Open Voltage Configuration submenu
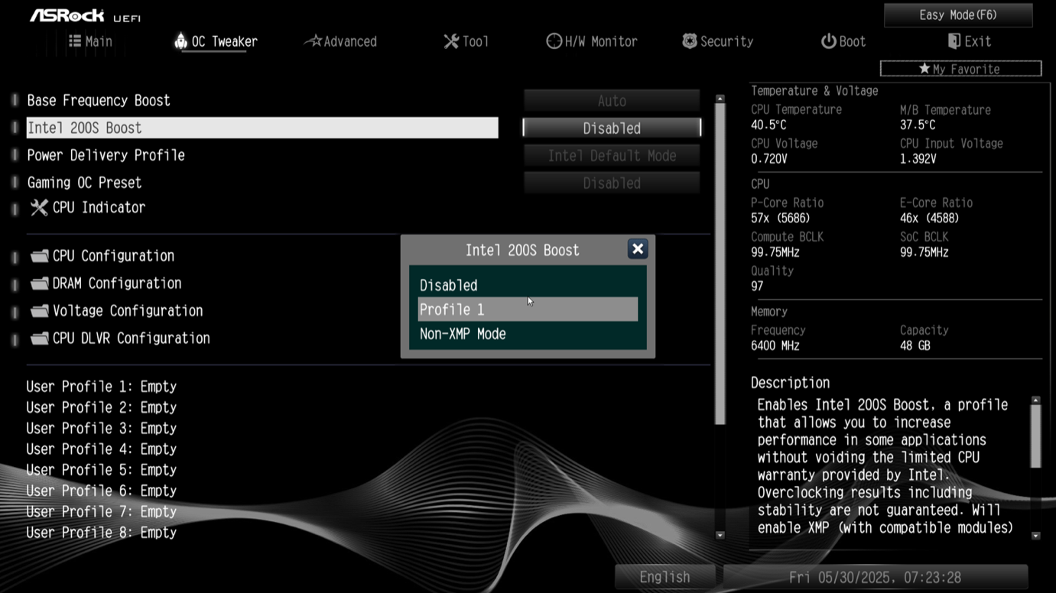The width and height of the screenshot is (1056, 593). (127, 311)
